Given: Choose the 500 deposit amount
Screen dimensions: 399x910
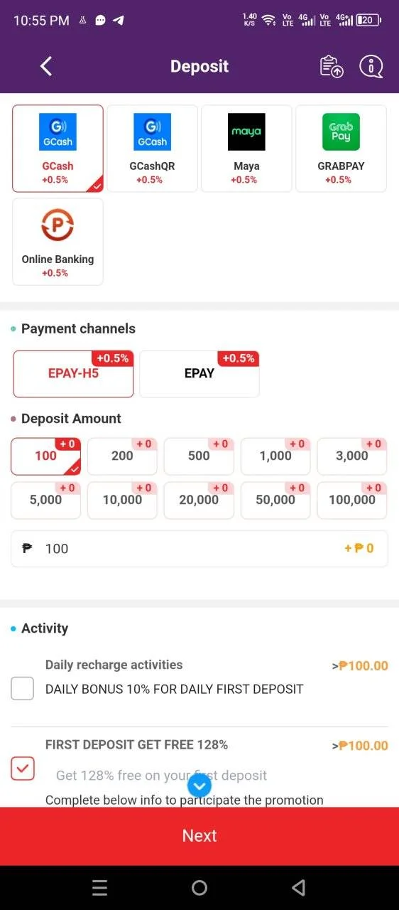Looking at the screenshot, I should 199,456.
